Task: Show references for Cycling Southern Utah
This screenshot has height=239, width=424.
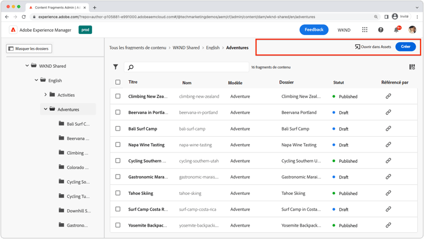Action: point(388,160)
